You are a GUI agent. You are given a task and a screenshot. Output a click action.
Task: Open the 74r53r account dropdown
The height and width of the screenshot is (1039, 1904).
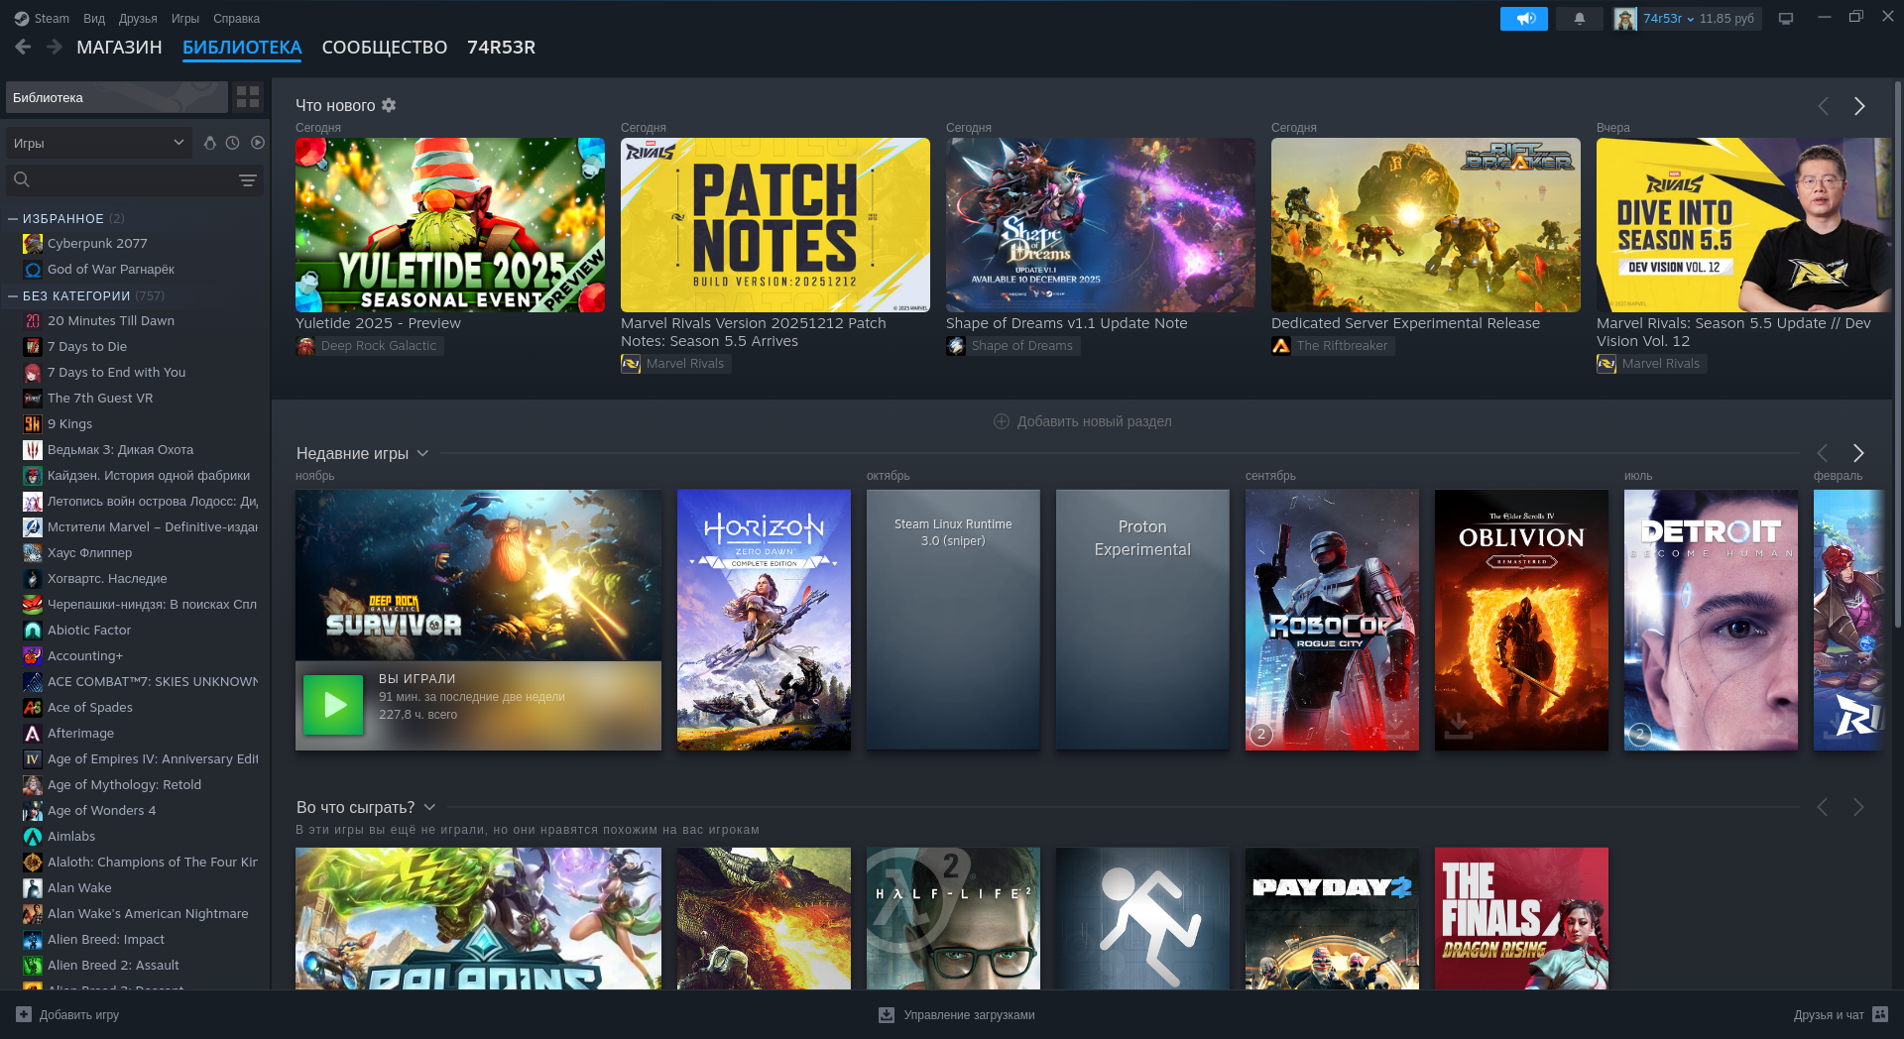pyautogui.click(x=1669, y=19)
